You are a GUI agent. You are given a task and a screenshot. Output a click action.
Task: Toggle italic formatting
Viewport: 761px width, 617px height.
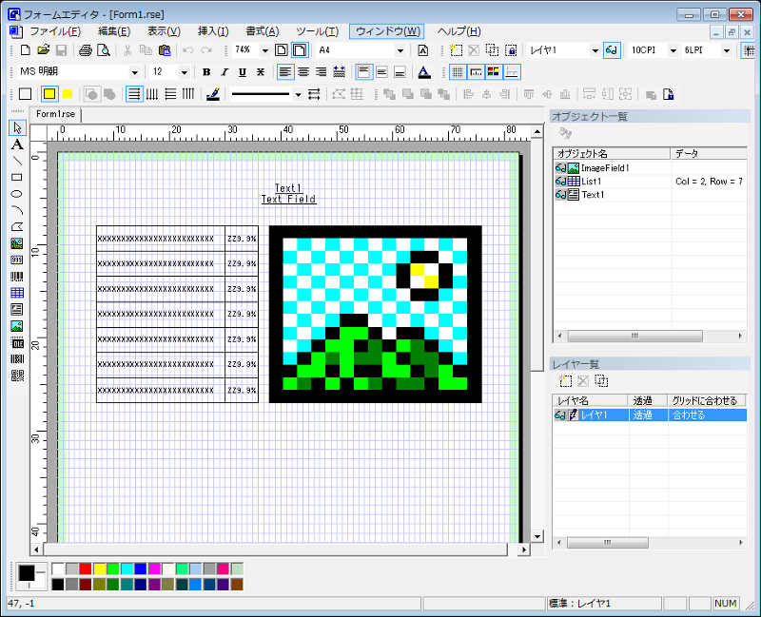(224, 72)
